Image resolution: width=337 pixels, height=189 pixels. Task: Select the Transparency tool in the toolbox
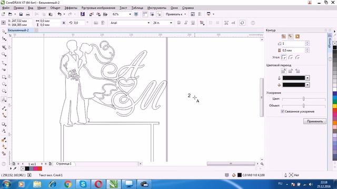pos(4,131)
